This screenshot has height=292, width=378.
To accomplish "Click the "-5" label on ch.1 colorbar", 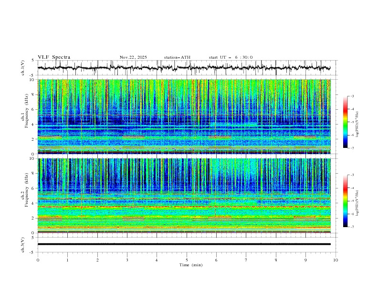I will click(352, 122).
